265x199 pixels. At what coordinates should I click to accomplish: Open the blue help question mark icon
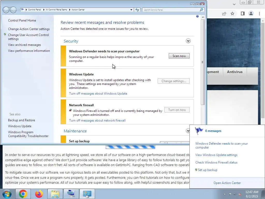(197, 16)
